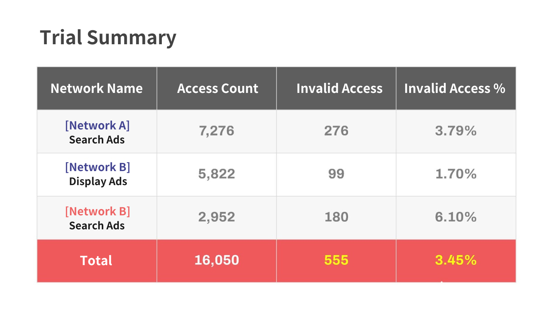Click the Invalid Access column header
The height and width of the screenshot is (323, 553).
(x=339, y=88)
